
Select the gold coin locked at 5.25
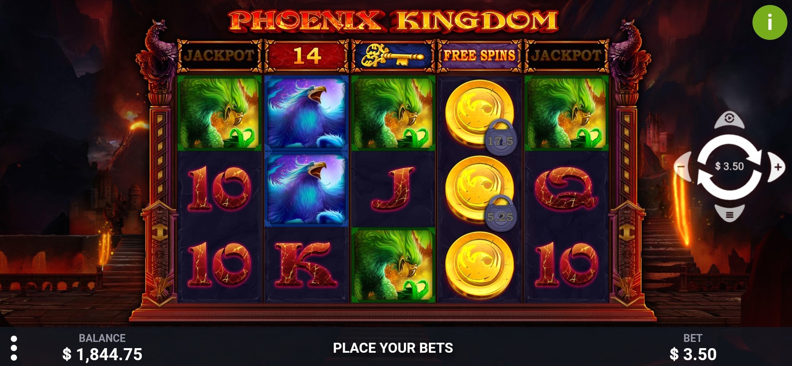480,189
